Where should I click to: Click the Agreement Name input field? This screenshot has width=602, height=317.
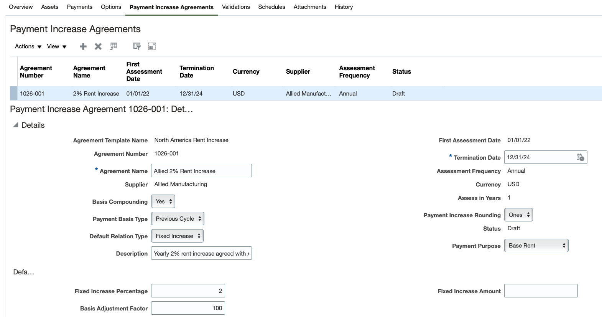201,171
